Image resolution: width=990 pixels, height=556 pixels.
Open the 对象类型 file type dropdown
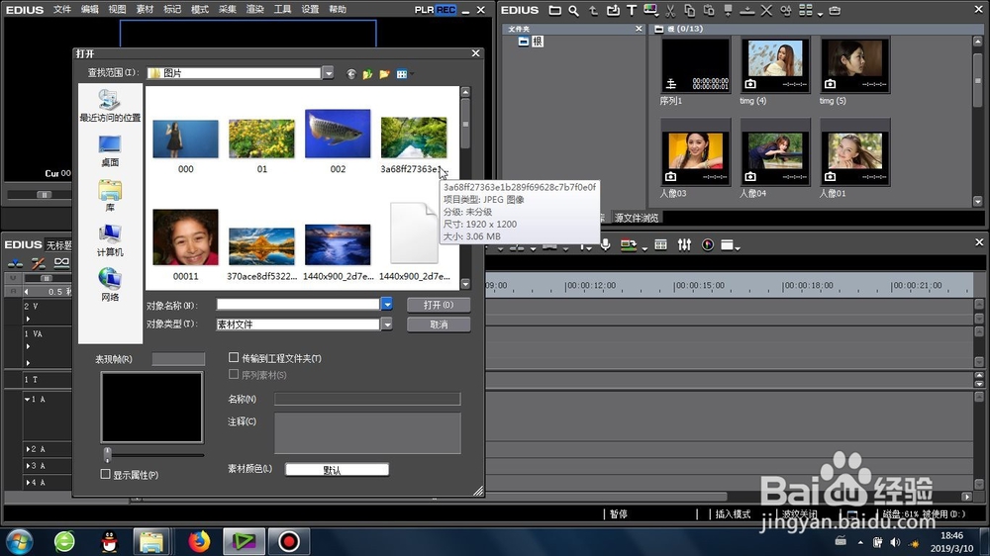[386, 324]
